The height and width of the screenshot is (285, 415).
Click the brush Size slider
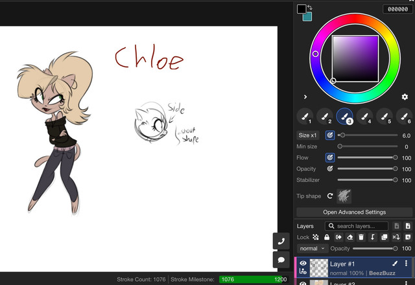tap(368, 135)
